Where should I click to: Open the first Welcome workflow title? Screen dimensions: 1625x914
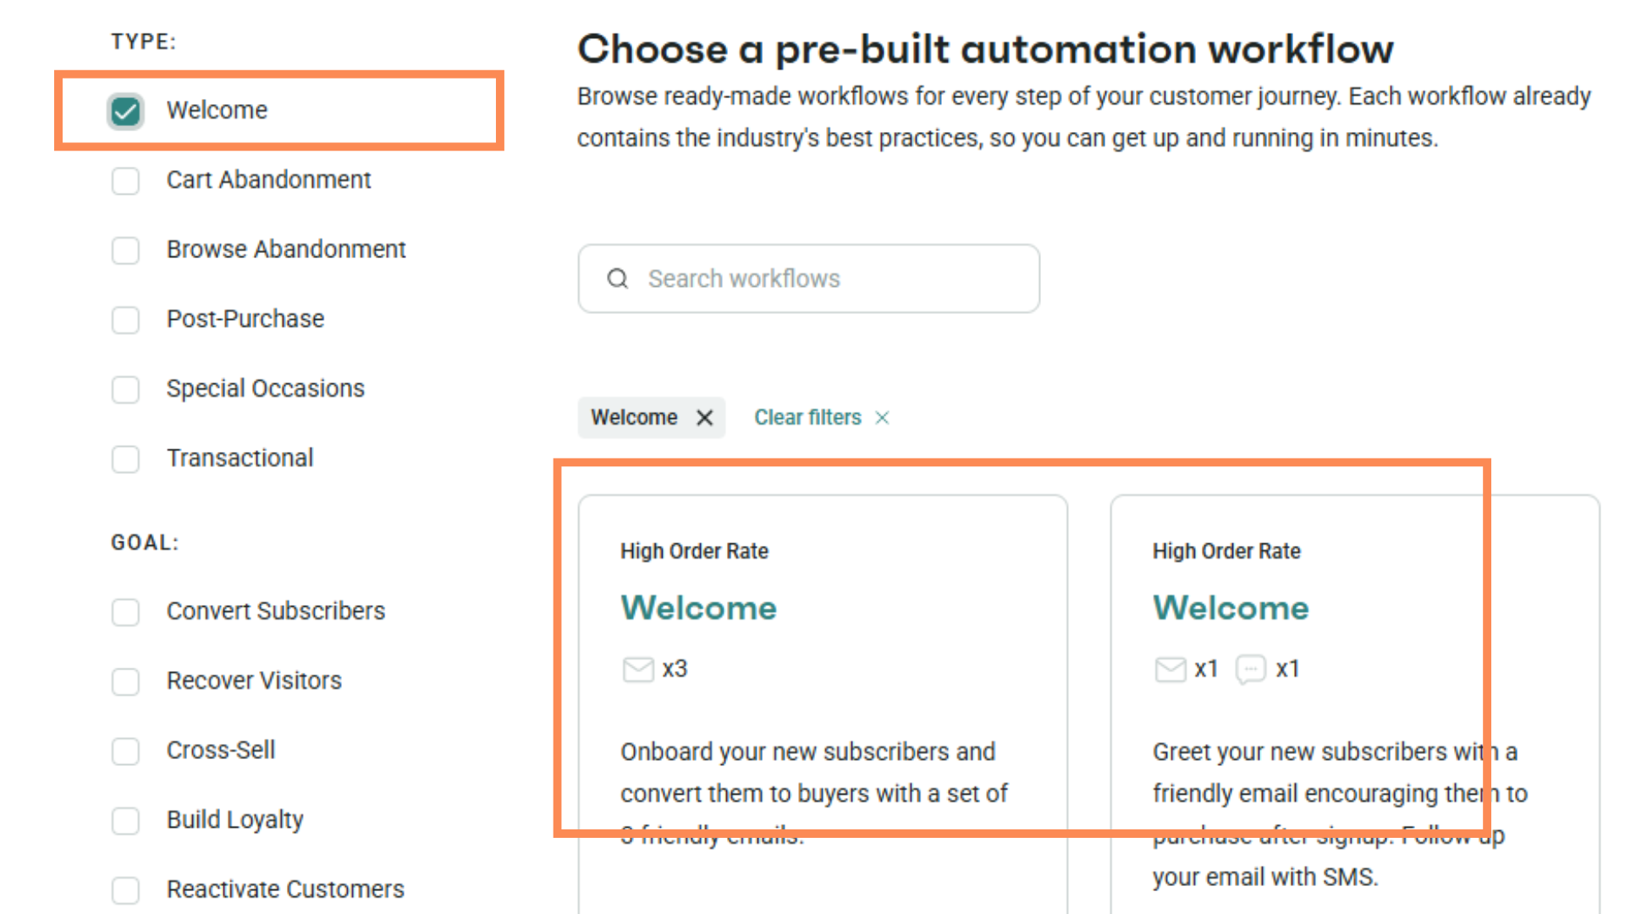tap(698, 608)
